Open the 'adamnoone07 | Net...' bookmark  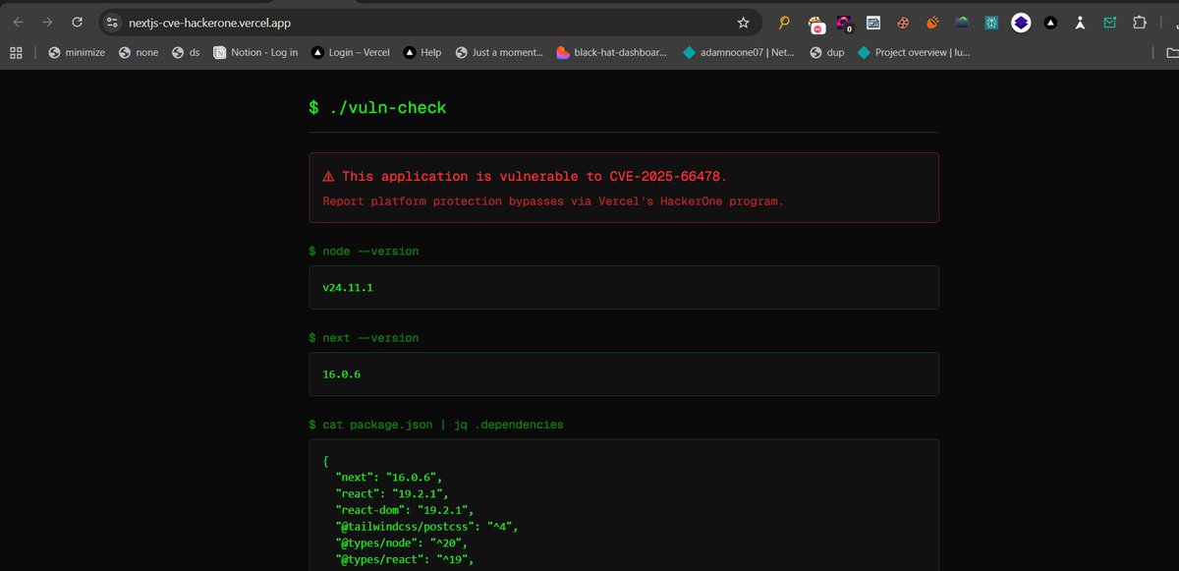coord(739,53)
